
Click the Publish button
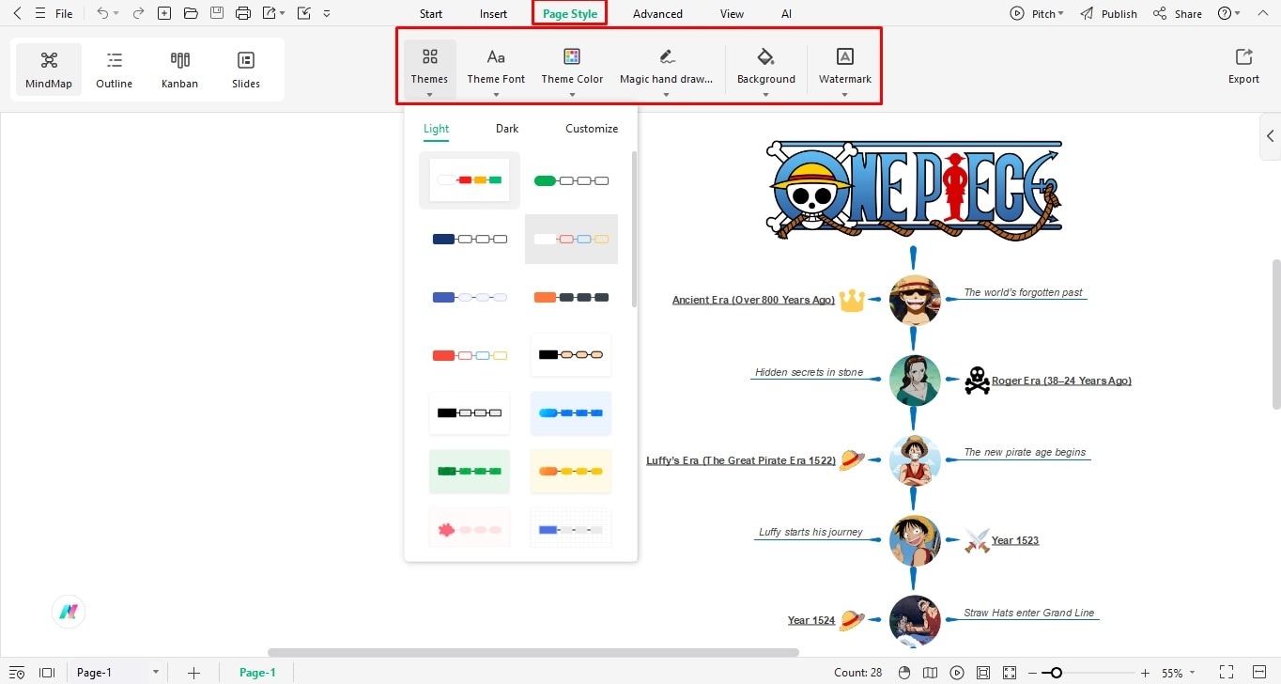coord(1108,14)
